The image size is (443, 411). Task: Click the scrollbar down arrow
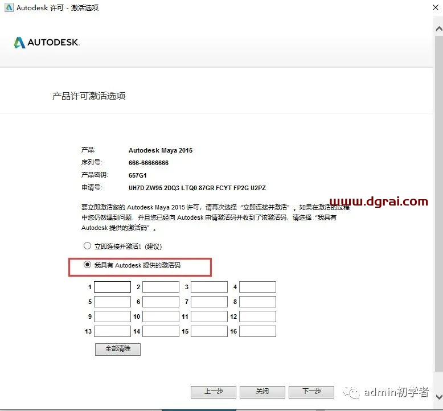coord(439,397)
